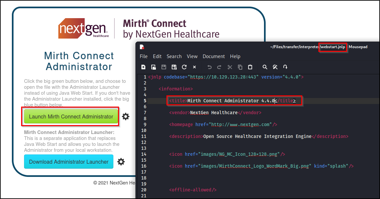Open the Edit menu in Mousepad
Viewport: 380px width, 199px height.
pos(157,56)
